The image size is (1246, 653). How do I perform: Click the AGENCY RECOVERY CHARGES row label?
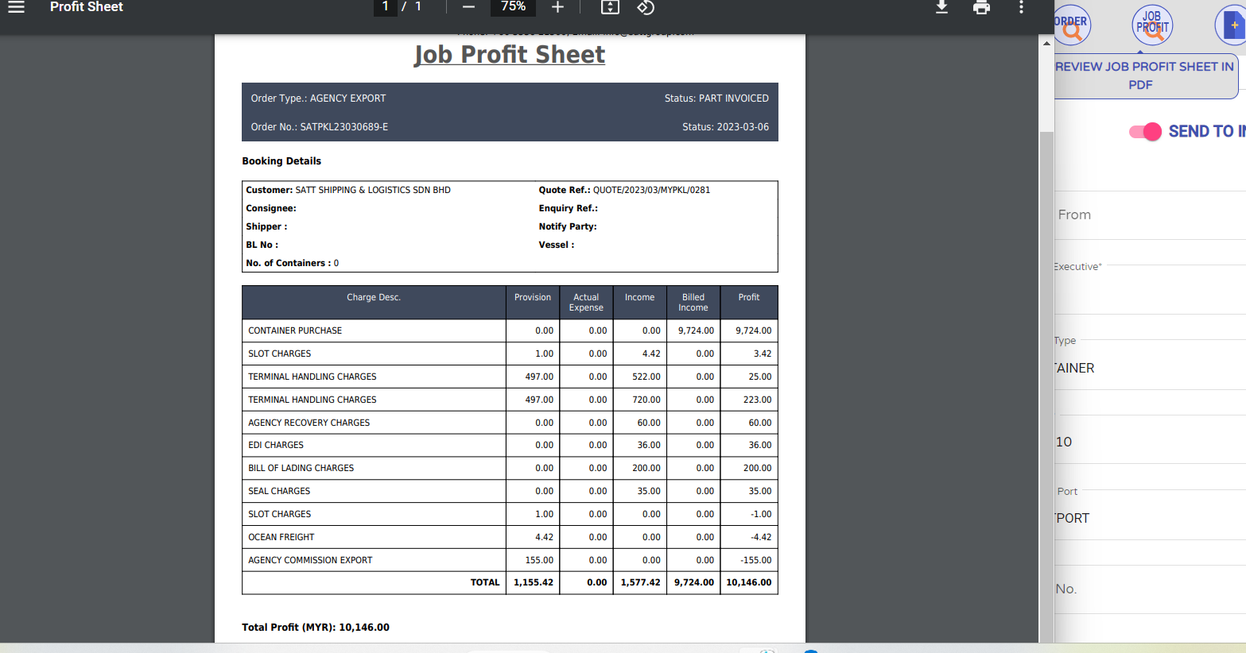click(309, 423)
